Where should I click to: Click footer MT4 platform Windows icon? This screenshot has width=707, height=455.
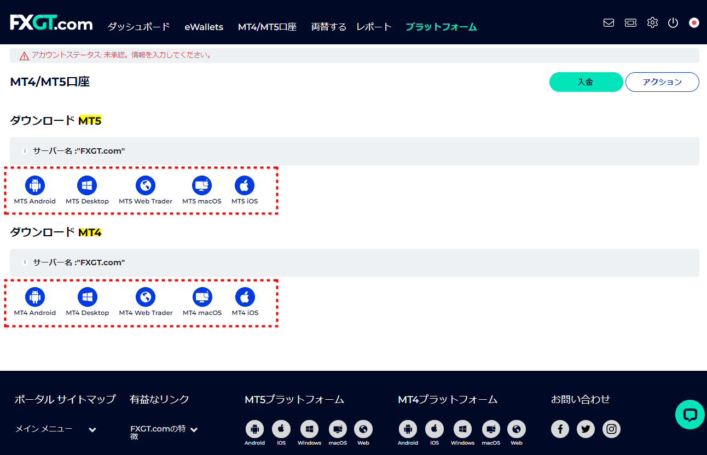(x=462, y=429)
